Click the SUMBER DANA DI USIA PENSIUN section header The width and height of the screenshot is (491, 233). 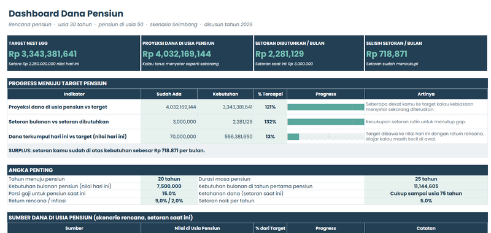247,217
